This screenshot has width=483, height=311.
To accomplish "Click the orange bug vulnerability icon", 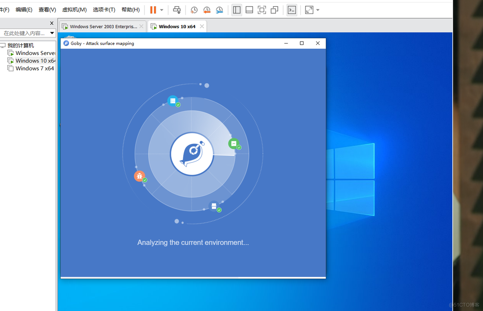I will [x=140, y=176].
